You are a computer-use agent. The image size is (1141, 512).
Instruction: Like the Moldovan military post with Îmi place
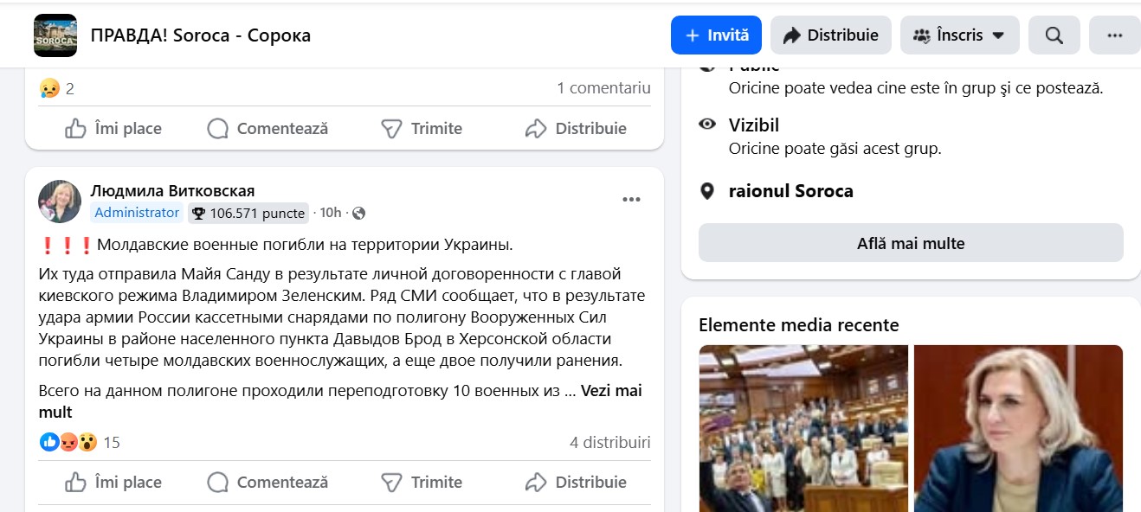[x=113, y=482]
